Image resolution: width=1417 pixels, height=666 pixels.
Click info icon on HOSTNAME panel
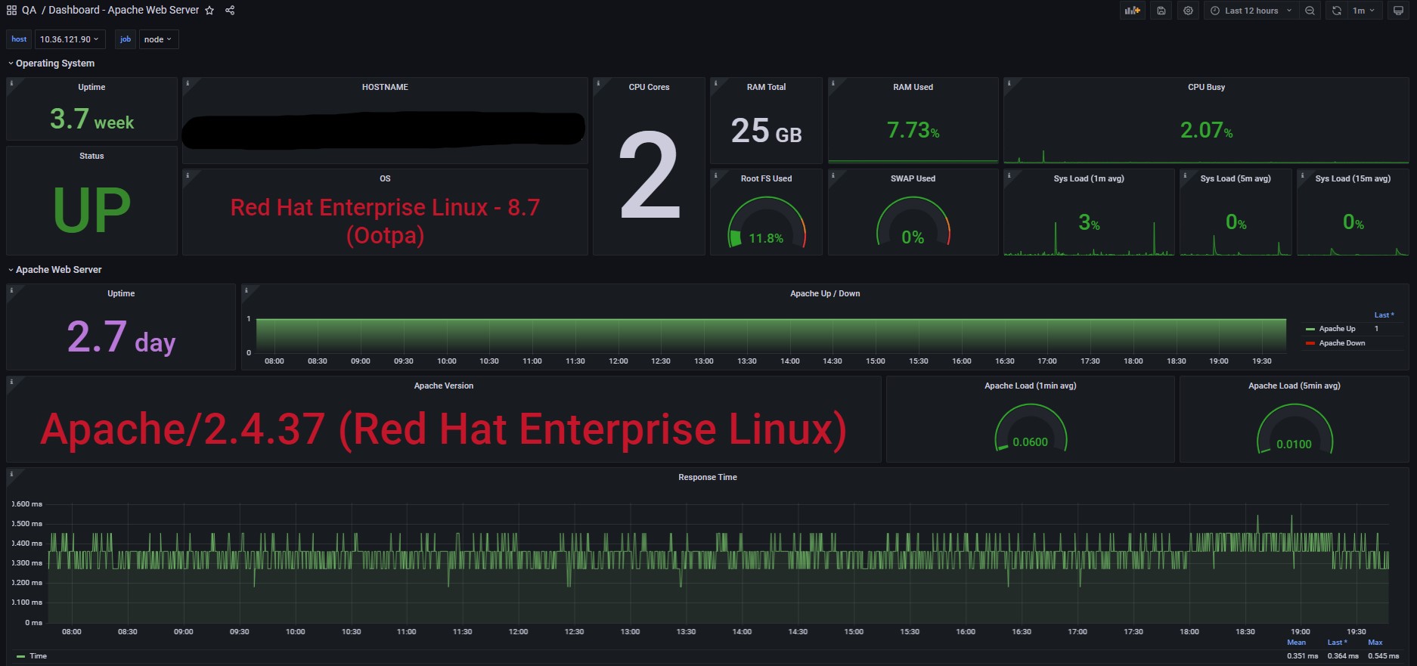188,83
